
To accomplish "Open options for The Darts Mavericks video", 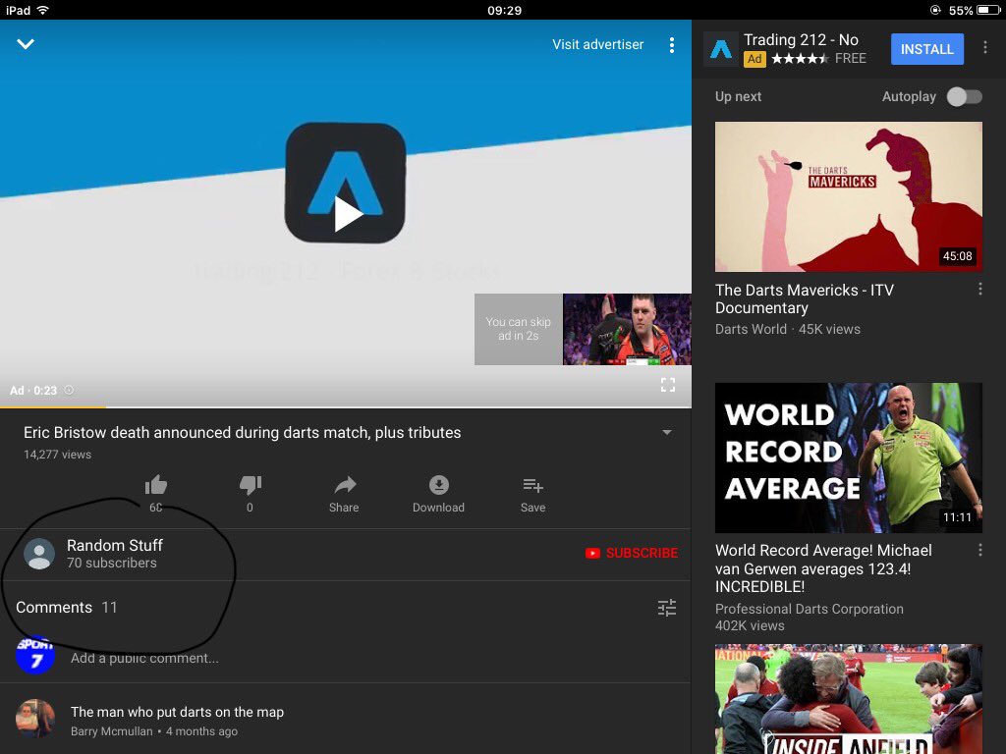I will (979, 290).
